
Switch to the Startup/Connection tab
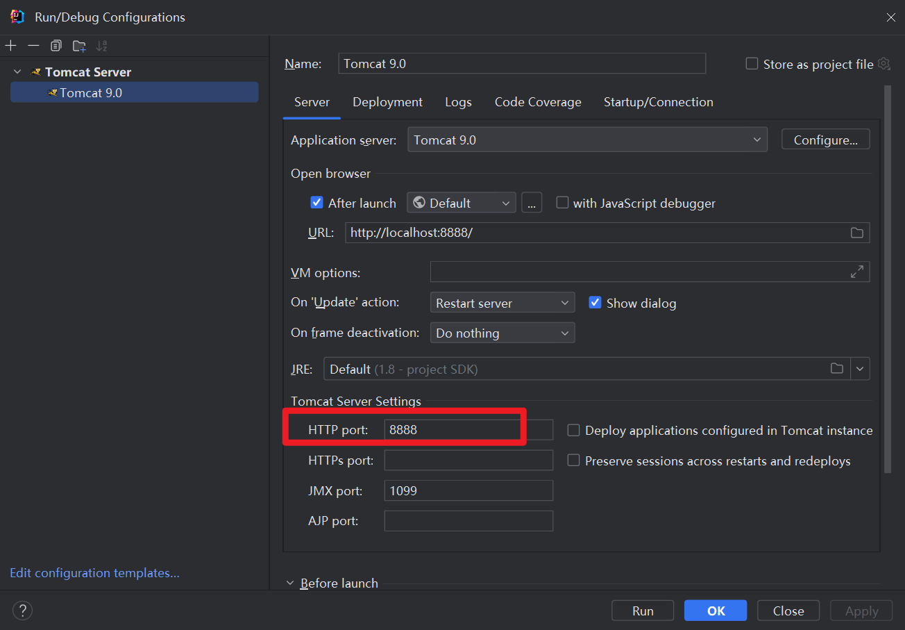(658, 102)
